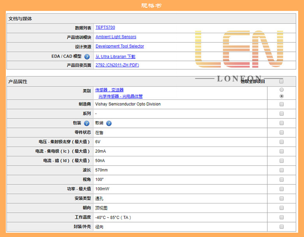The width and height of the screenshot is (304, 237).
Task: Click help icon next to EDA / CAD 模型
Action: 87,57
